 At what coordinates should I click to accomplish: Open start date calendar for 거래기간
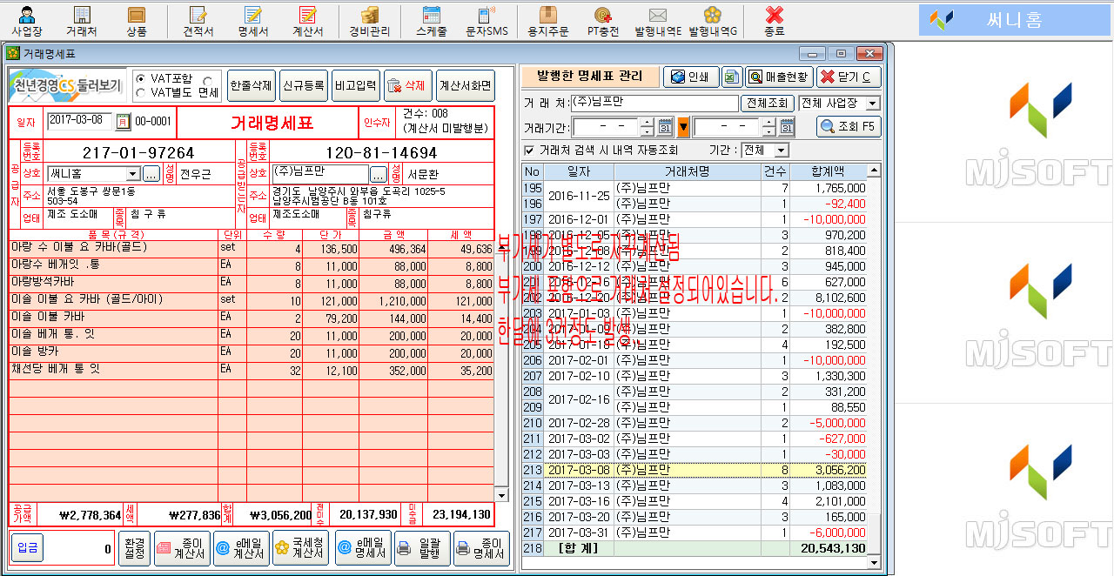tap(666, 127)
